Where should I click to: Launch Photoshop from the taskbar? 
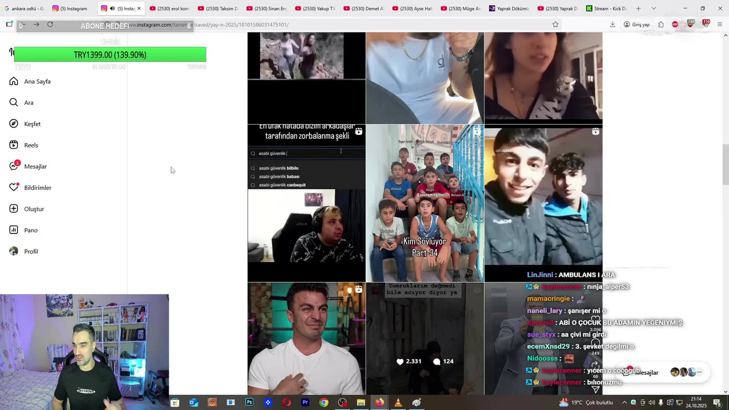point(249,403)
